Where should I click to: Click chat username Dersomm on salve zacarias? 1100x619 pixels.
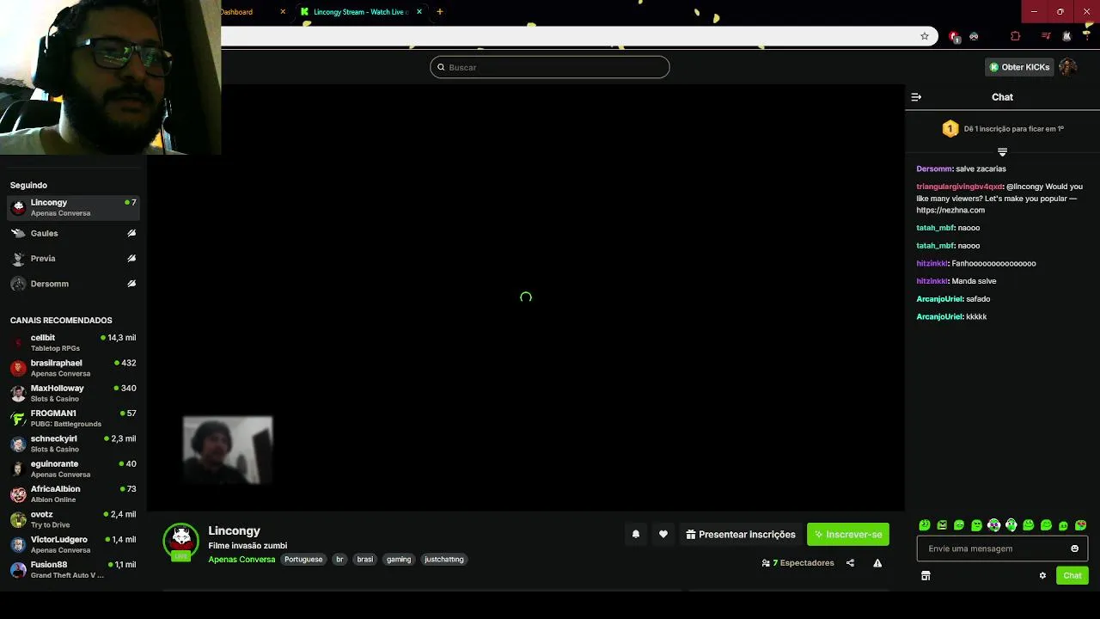point(934,169)
